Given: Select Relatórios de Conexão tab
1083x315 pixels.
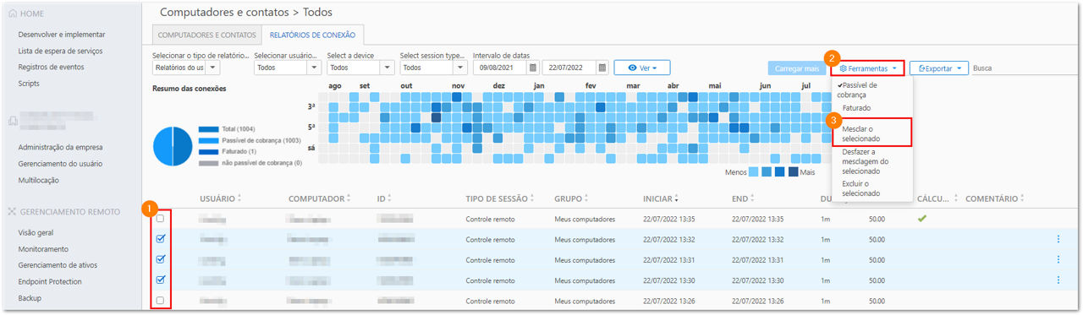Looking at the screenshot, I should pyautogui.click(x=313, y=35).
